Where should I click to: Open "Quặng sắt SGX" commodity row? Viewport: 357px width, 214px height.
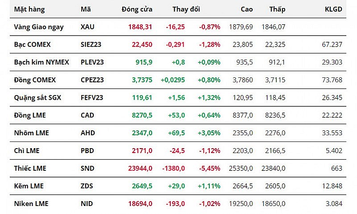(x=37, y=97)
